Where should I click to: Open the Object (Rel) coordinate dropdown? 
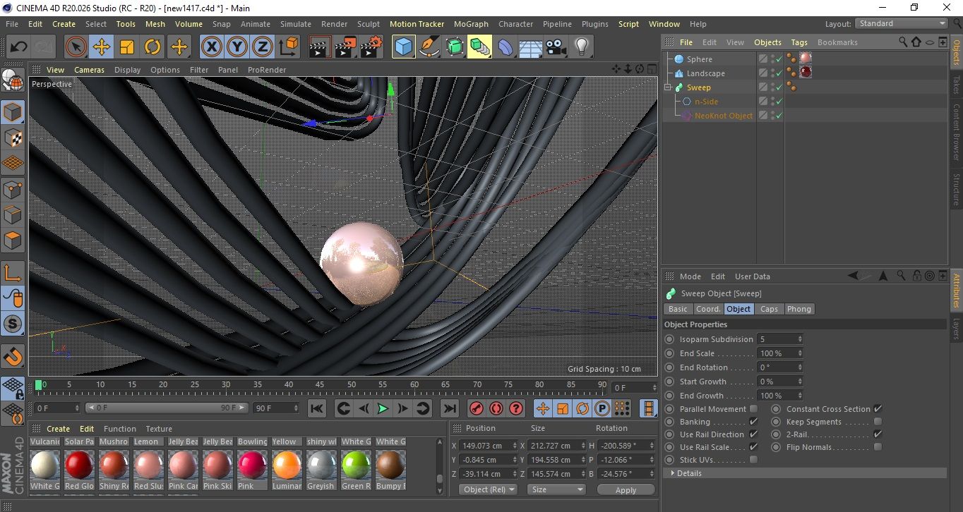(488, 489)
